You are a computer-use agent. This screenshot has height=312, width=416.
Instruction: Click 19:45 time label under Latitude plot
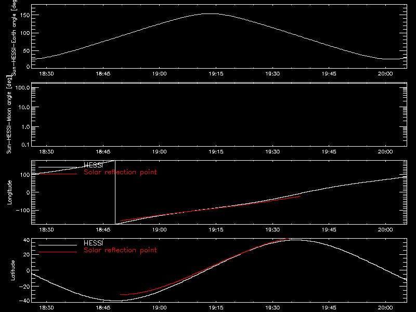pyautogui.click(x=329, y=308)
